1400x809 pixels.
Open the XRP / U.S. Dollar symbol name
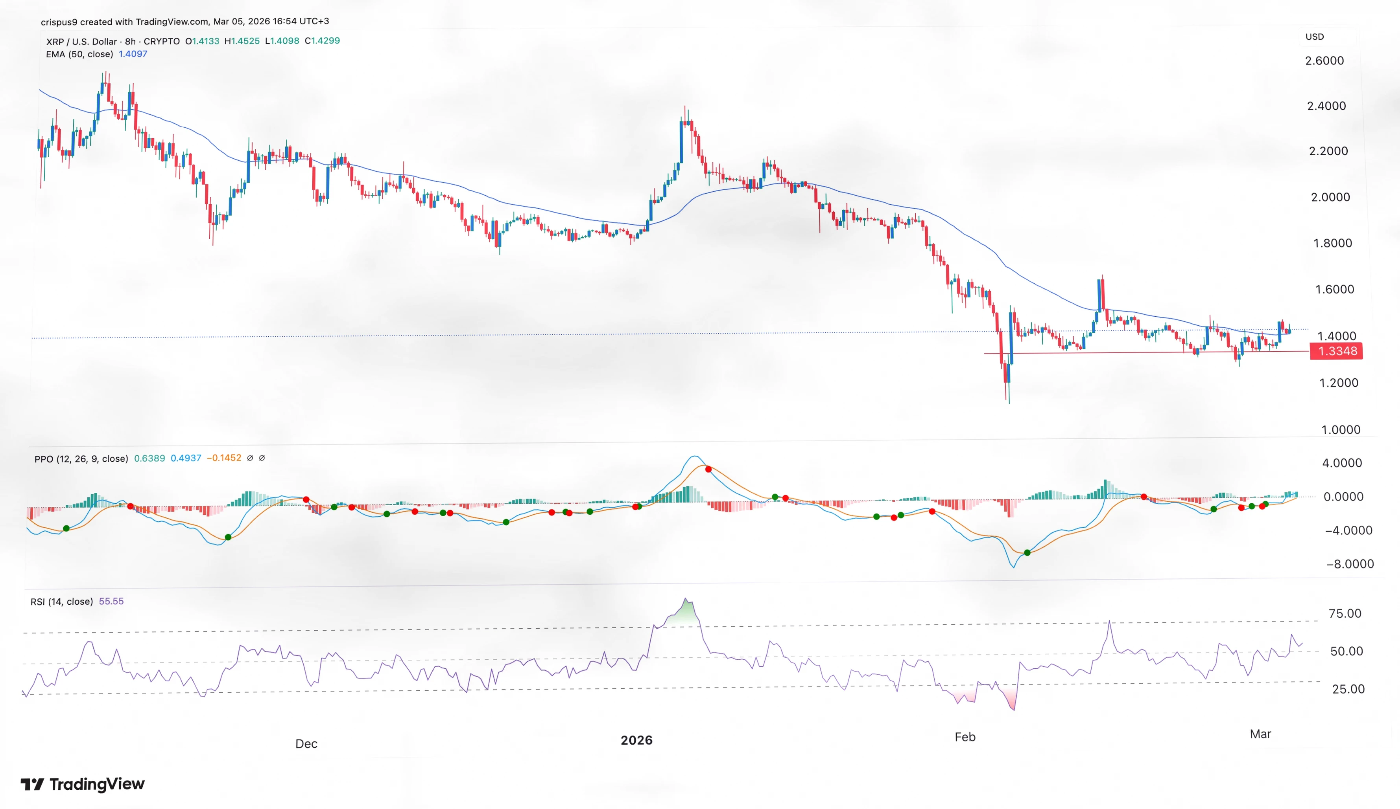82,41
